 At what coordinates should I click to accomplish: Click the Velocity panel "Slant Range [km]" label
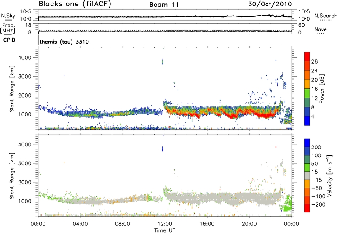coord(12,176)
